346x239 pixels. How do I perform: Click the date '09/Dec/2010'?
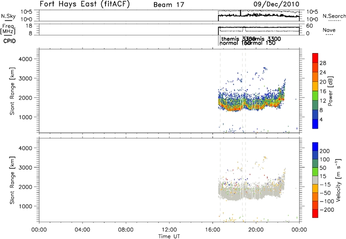276,4
